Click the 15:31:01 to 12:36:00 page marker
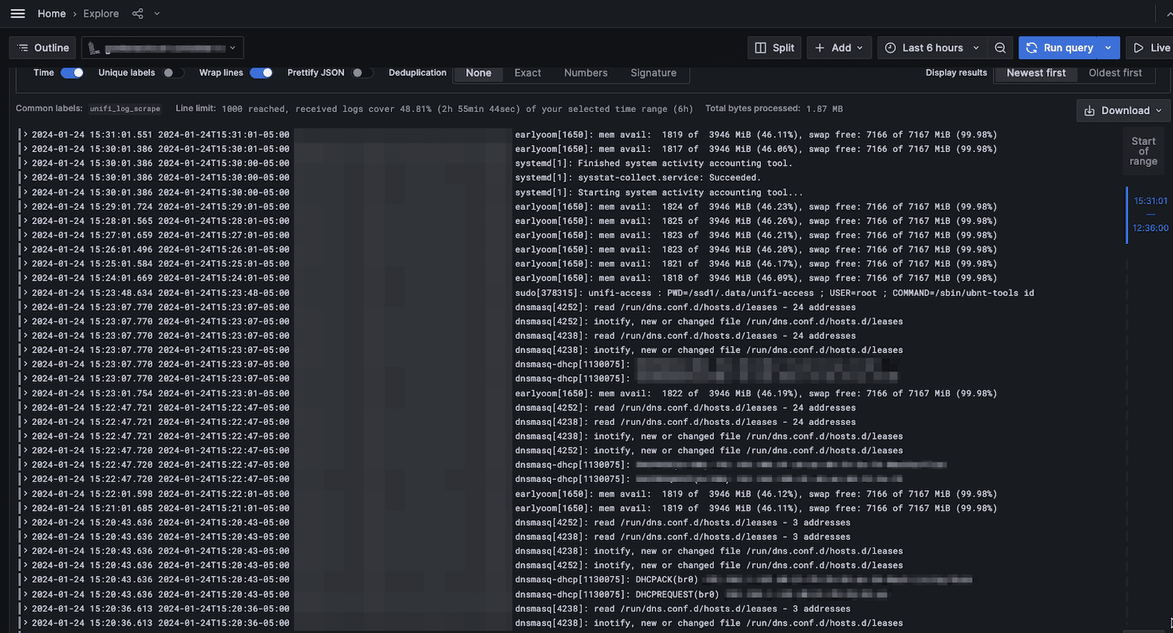 tap(1150, 214)
